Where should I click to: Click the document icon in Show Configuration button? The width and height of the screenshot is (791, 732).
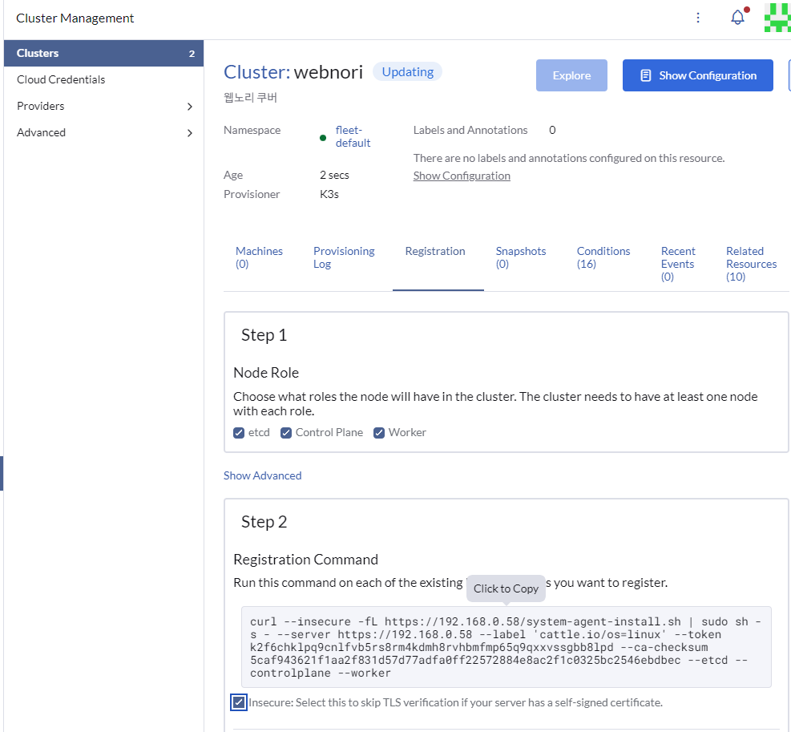point(645,75)
